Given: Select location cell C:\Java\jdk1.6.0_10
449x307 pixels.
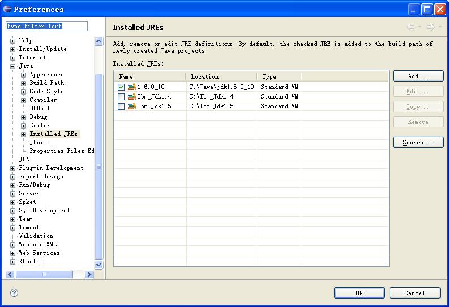Looking at the screenshot, I should pos(221,87).
